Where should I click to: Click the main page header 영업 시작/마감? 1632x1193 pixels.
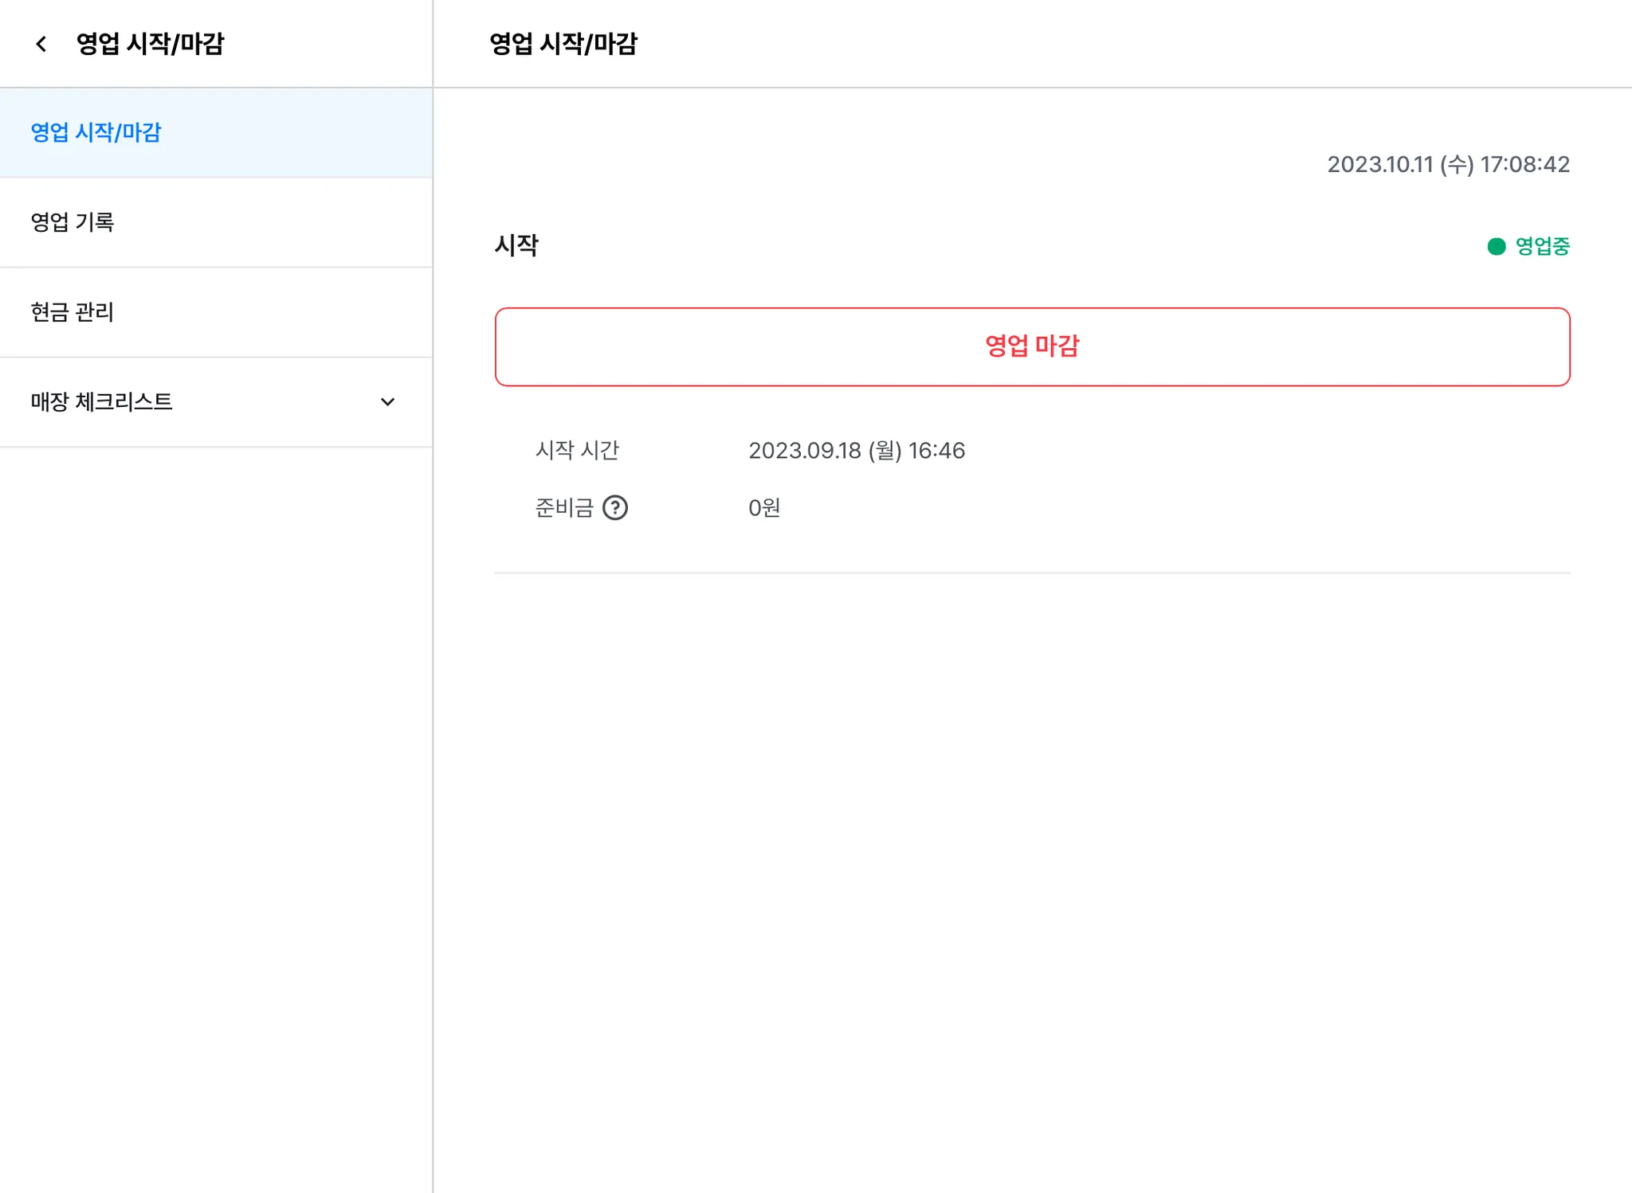563,44
